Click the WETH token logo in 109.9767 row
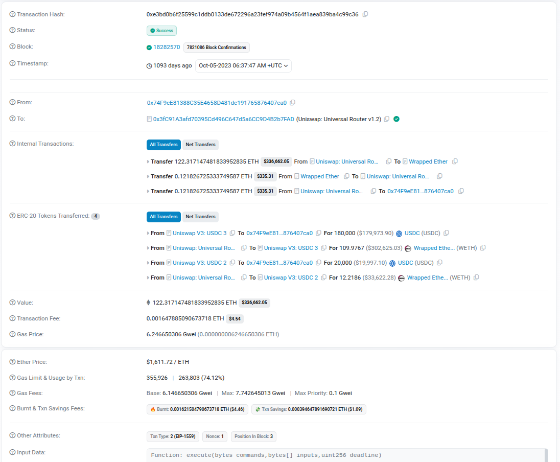This screenshot has width=560, height=462. click(x=408, y=248)
